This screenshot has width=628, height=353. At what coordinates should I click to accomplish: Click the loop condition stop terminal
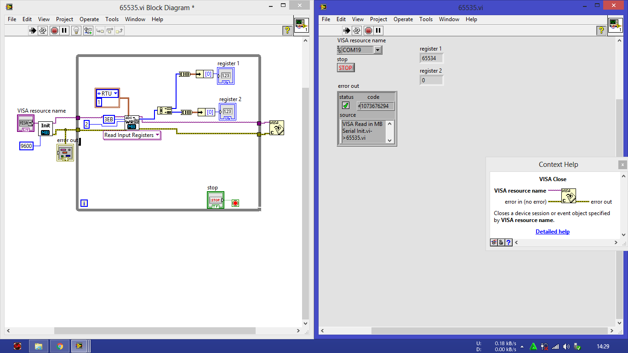[x=235, y=203]
